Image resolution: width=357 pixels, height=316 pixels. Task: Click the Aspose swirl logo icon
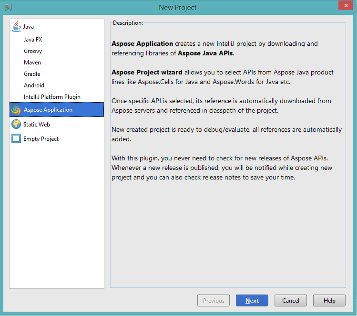click(16, 110)
